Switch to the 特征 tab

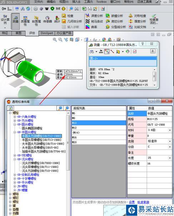5,33
